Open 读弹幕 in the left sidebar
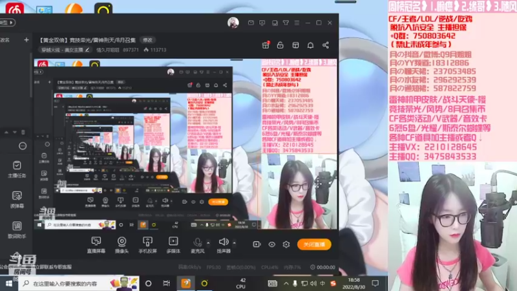 17,199
